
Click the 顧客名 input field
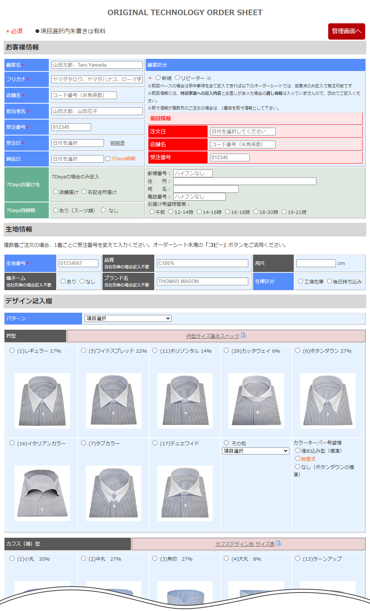pyautogui.click(x=97, y=65)
